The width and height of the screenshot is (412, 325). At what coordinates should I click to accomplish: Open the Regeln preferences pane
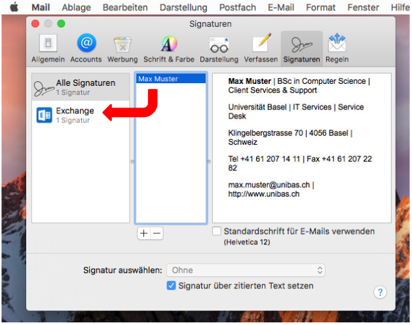(337, 48)
